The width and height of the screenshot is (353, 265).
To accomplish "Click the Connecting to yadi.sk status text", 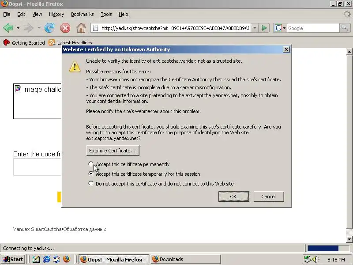I will pos(28,248).
